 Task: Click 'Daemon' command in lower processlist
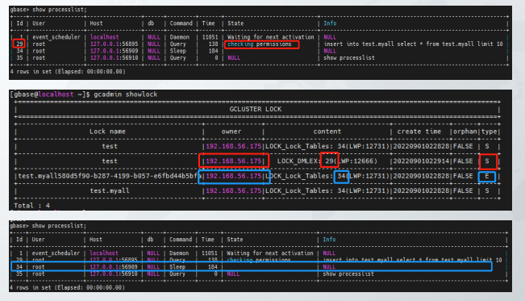[179, 253]
